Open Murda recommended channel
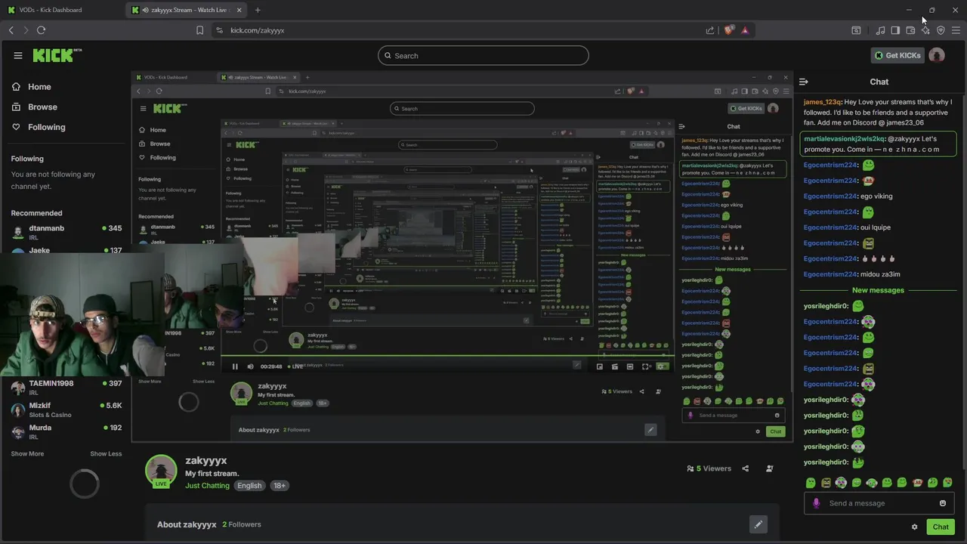Image resolution: width=967 pixels, height=544 pixels. tap(66, 431)
